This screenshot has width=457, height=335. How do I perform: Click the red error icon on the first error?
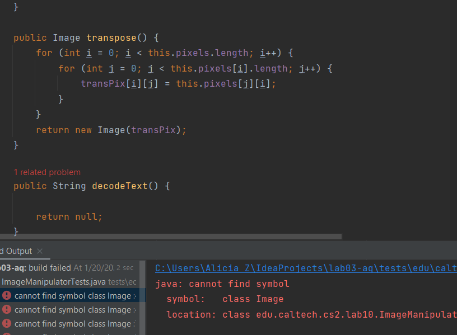point(7,295)
